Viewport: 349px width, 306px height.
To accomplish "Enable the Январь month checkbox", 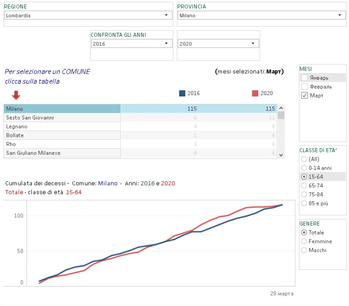I will click(305, 78).
